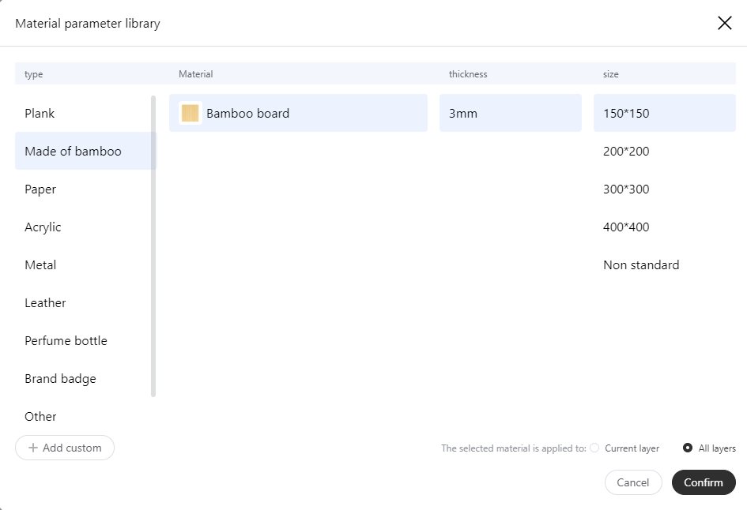Open the Perfume bottle type

(85, 340)
